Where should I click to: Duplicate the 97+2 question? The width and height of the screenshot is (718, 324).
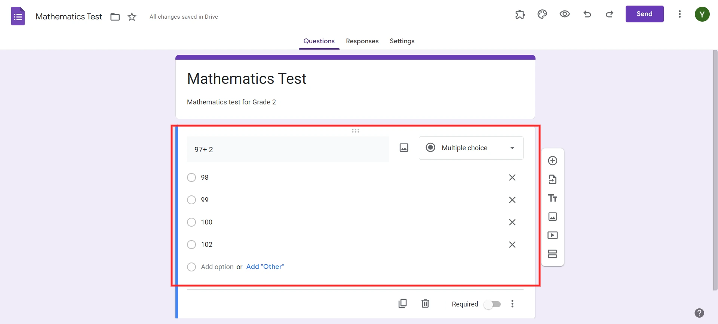click(402, 303)
